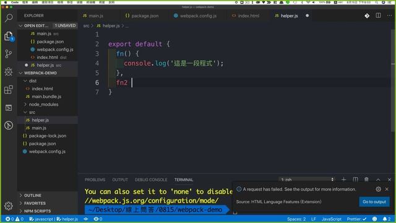The height and width of the screenshot is (223, 396).
Task: Collapse the dist folder
Action: coord(25,81)
